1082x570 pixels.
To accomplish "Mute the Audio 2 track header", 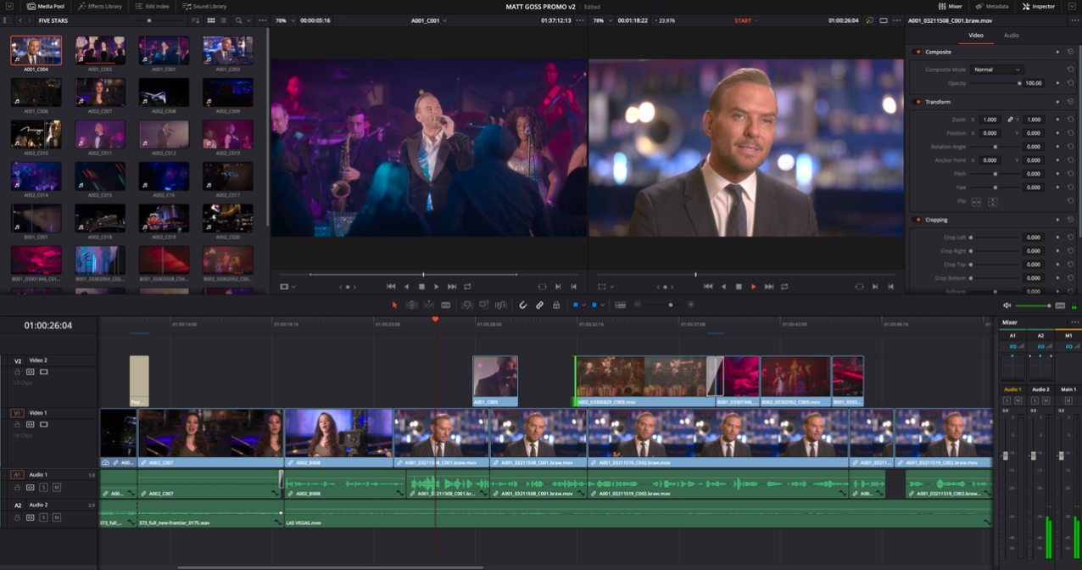I will click(x=56, y=517).
